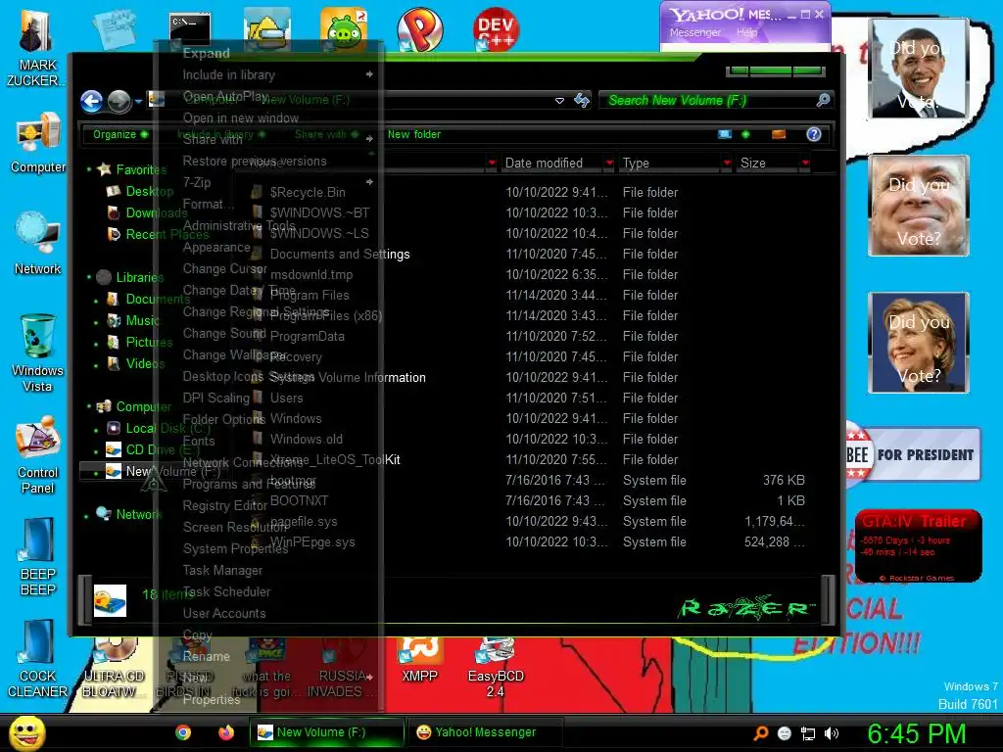The image size is (1003, 752).
Task: Open the Size column filter arrow
Action: (x=805, y=164)
